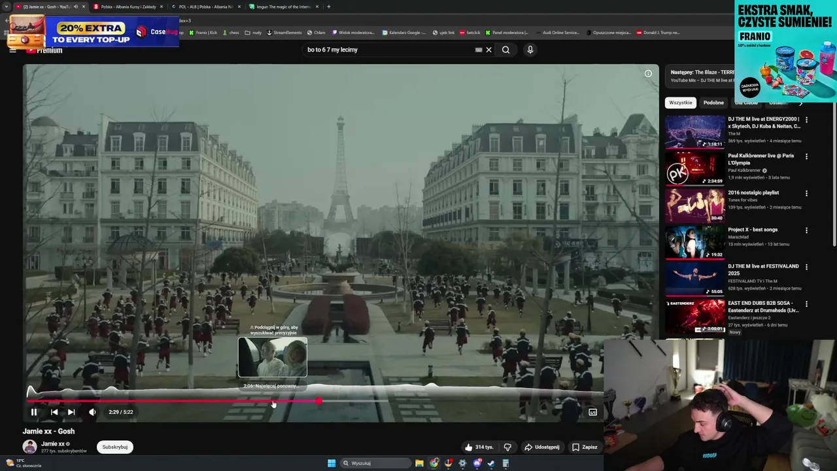Open the Jamie xx channel name link
The width and height of the screenshot is (837, 471).
pyautogui.click(x=53, y=444)
